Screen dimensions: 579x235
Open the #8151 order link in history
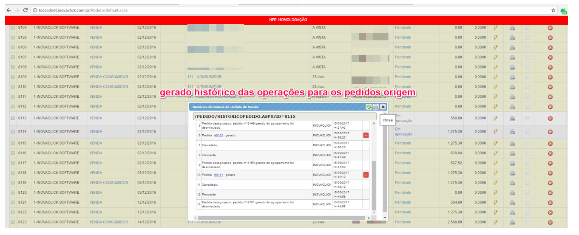pos(219,175)
